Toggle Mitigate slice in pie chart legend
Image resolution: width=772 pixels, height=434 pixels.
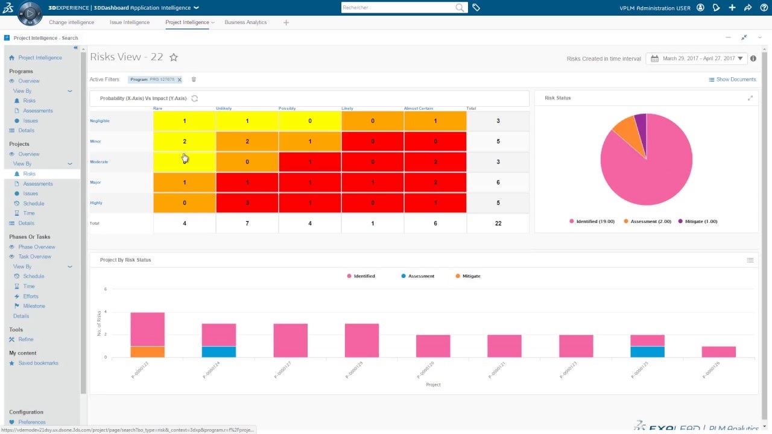click(x=697, y=221)
